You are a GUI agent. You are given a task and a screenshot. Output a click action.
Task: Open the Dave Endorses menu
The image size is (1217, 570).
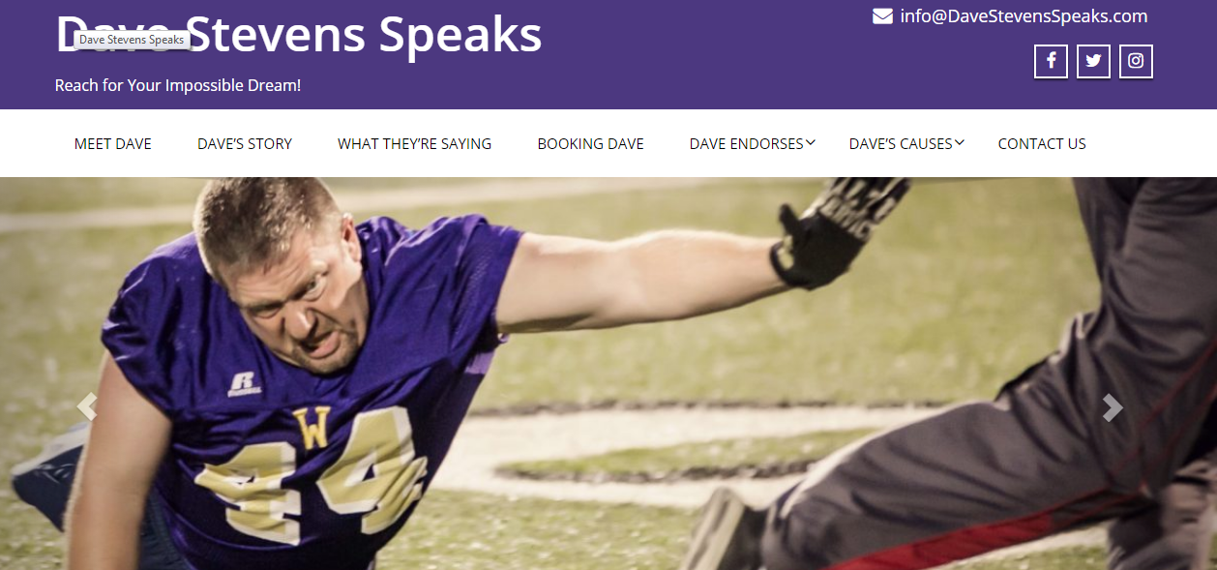click(x=746, y=143)
